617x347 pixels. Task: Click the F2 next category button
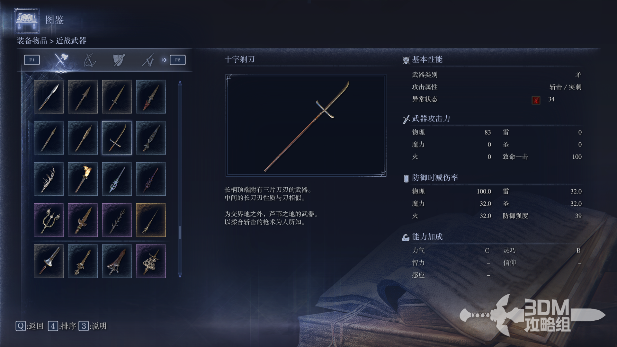pos(178,60)
